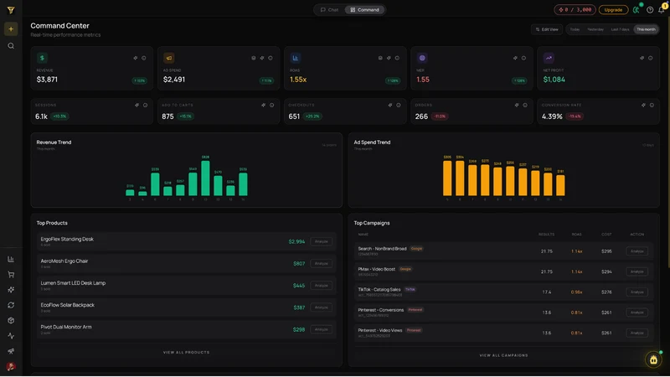Click View All Products link
The image size is (670, 377).
click(186, 353)
